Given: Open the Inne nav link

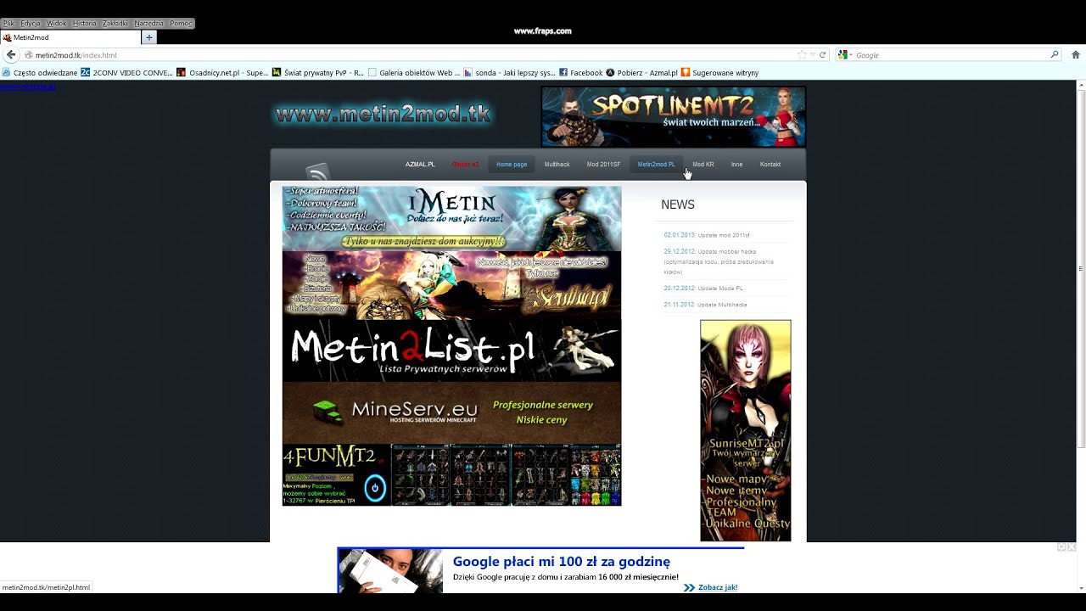Looking at the screenshot, I should coord(736,165).
